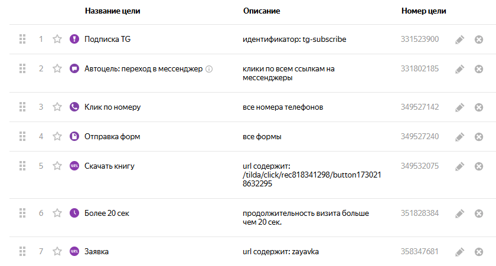Open editor for Заявка goal
496x266 pixels.
point(460,252)
